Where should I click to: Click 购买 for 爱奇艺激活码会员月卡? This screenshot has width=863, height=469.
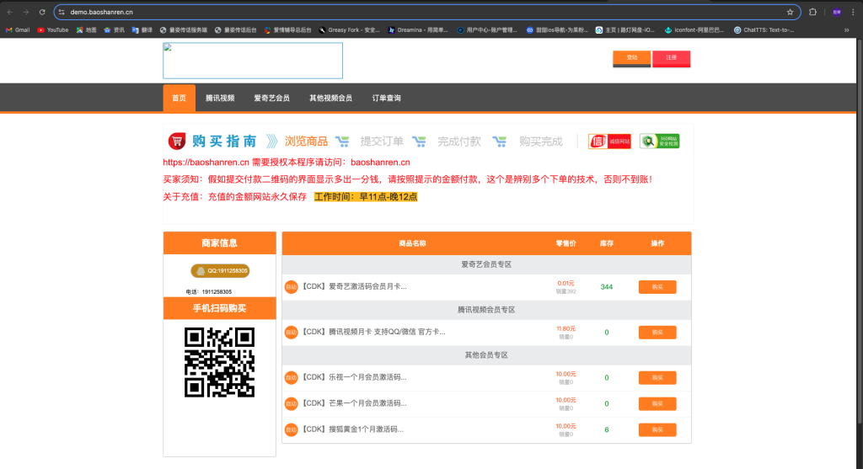(657, 287)
